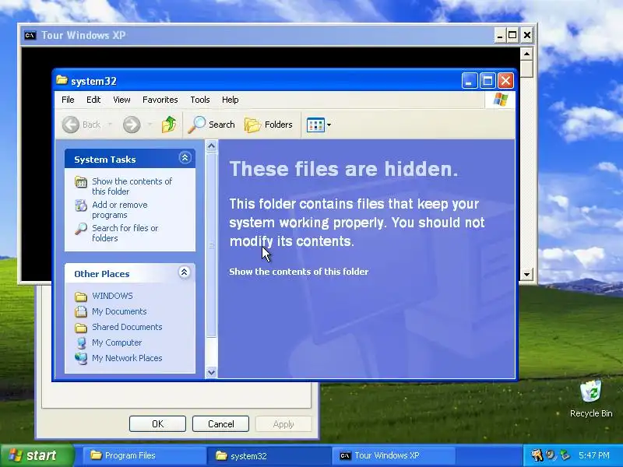Click the second system tray icon
The height and width of the screenshot is (467, 623).
point(551,455)
